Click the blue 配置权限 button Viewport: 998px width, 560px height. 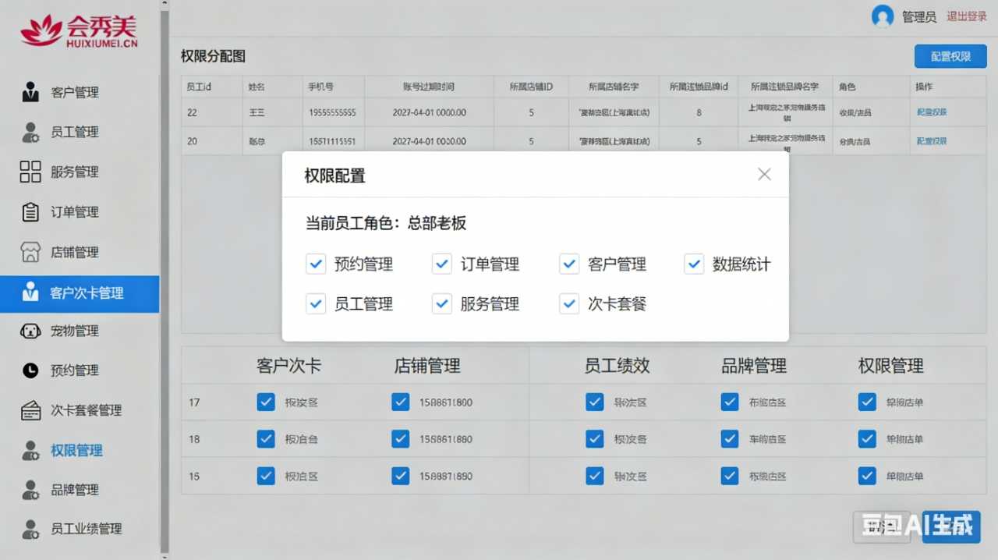coord(950,57)
